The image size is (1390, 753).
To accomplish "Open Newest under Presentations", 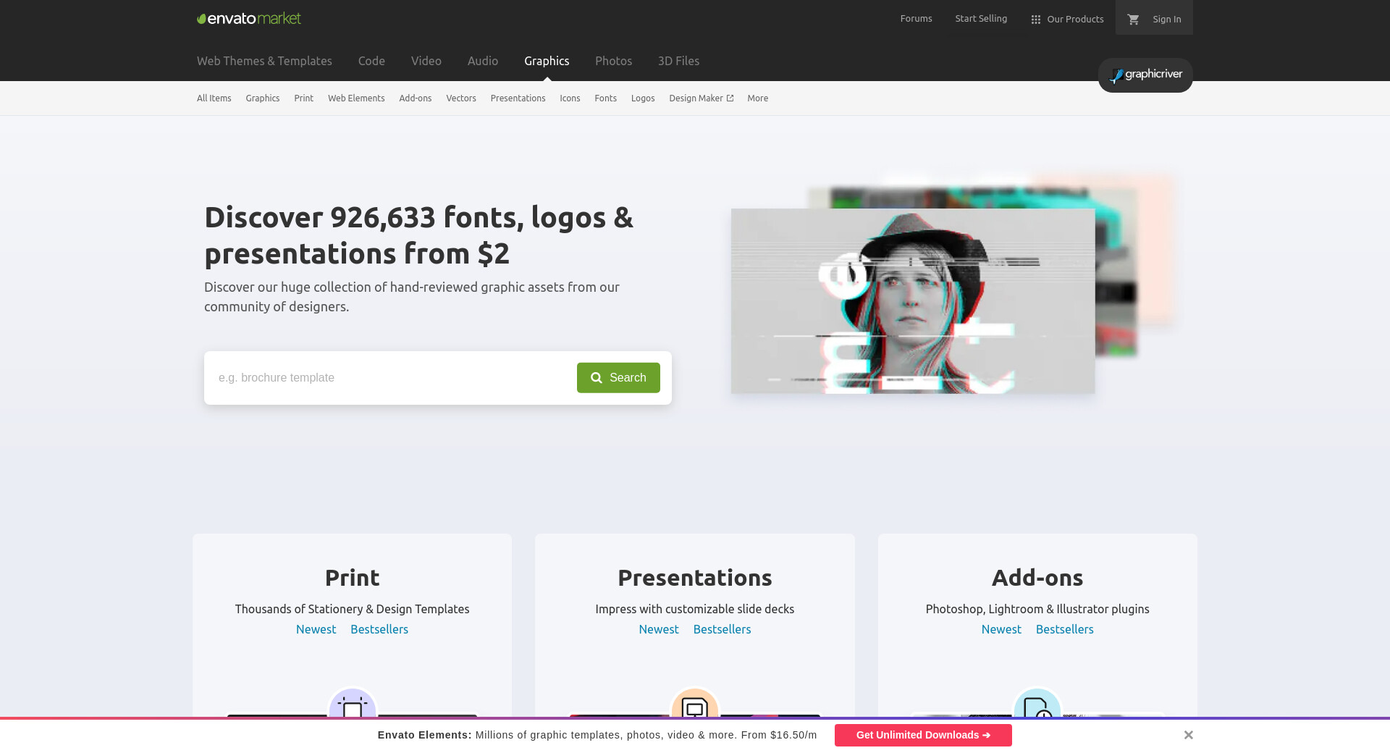I will point(659,629).
